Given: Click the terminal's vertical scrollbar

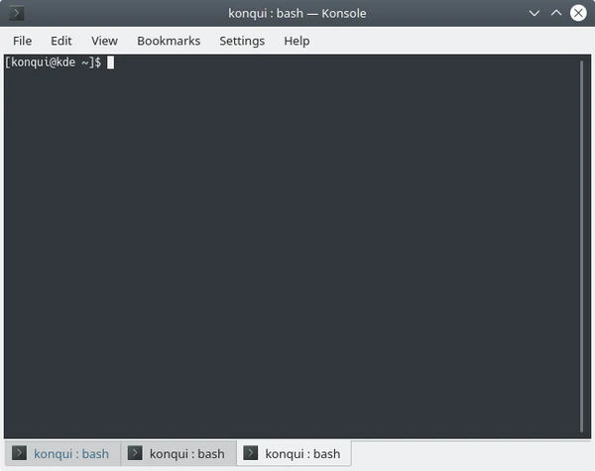Looking at the screenshot, I should pos(583,246).
